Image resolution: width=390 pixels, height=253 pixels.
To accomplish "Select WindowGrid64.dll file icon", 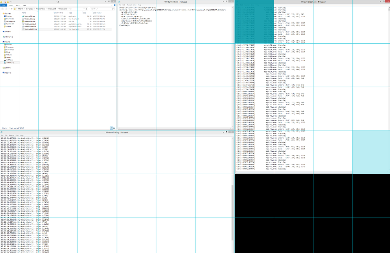I will pyautogui.click(x=23, y=27).
